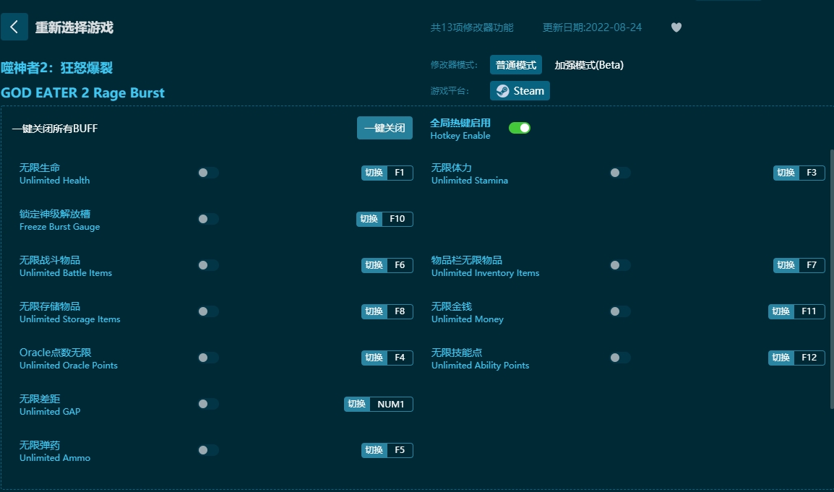The height and width of the screenshot is (492, 834).
Task: Click 共13项修改器功能 text
Action: (472, 27)
